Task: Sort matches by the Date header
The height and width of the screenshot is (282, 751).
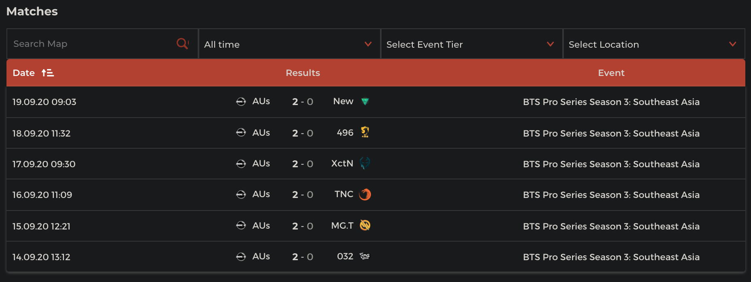Action: point(24,73)
